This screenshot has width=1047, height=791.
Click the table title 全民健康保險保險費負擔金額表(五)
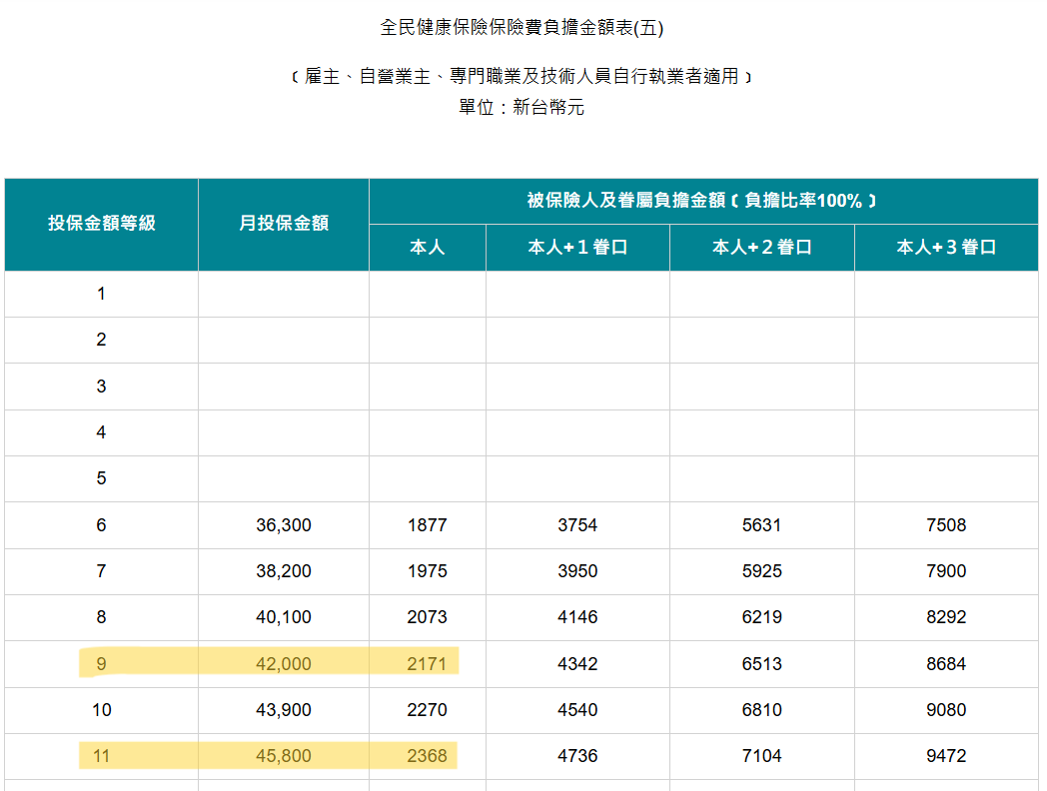tap(522, 28)
